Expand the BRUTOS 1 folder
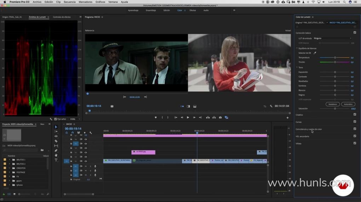Viewport: 361px width, 202px height. point(10,160)
